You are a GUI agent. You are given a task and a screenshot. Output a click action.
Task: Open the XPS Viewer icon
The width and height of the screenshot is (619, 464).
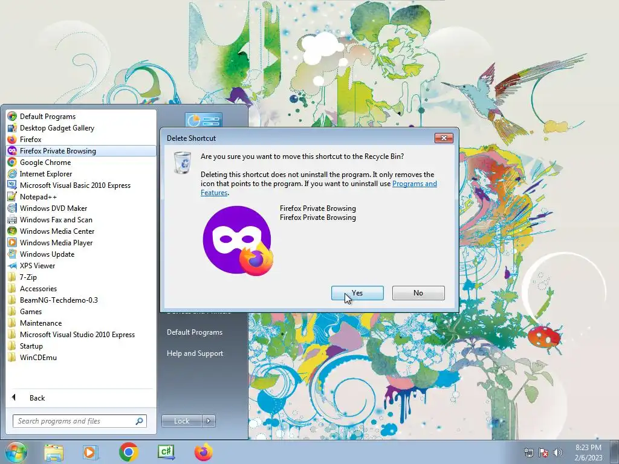click(12, 266)
